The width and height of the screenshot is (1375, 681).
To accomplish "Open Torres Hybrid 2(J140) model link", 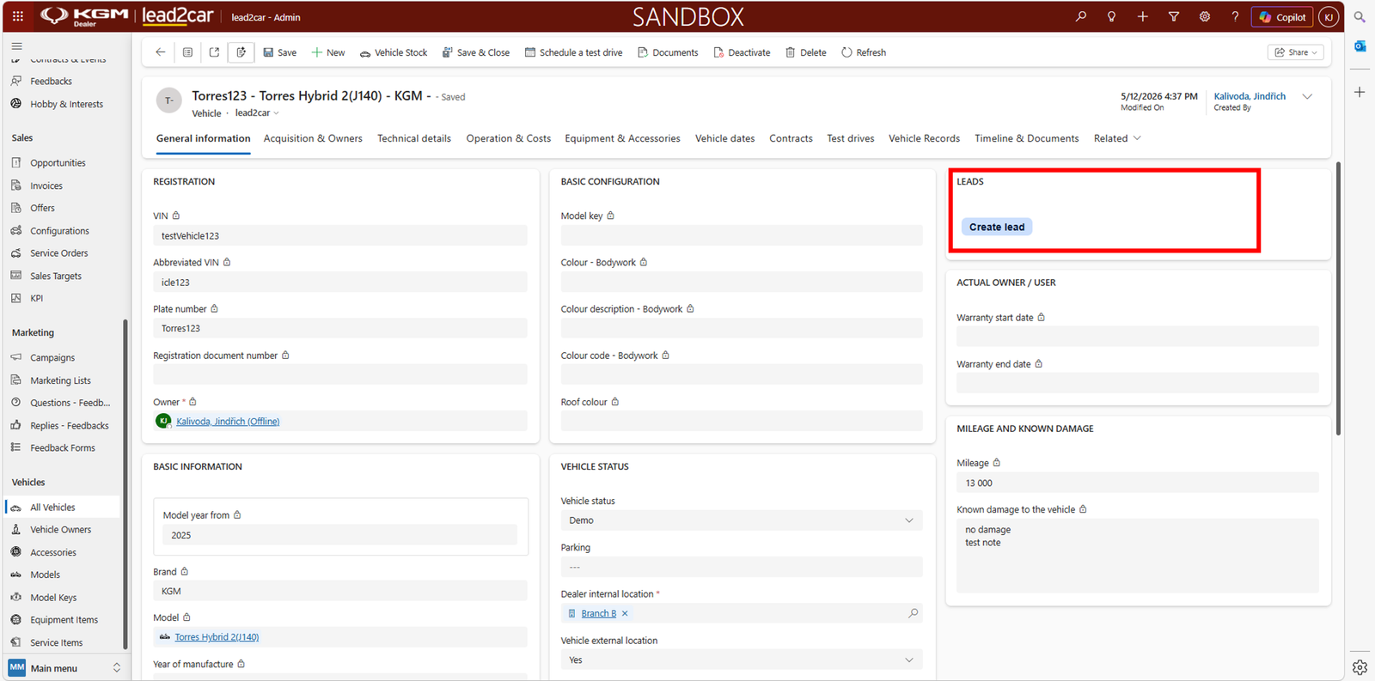I will 217,637.
